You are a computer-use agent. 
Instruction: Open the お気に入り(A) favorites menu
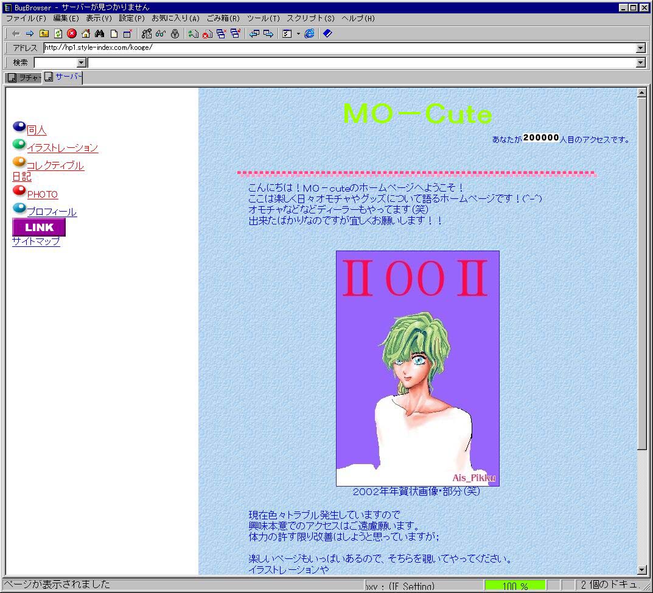click(x=175, y=18)
